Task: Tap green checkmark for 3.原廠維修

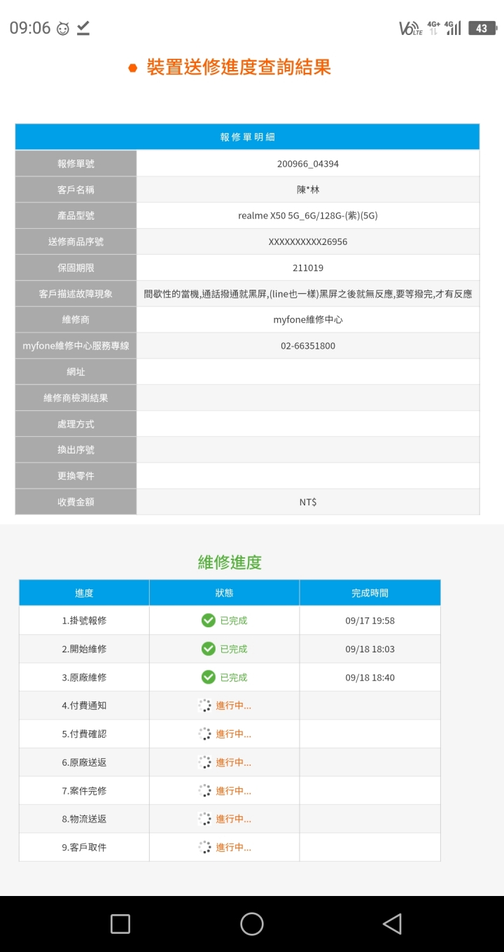Action: tap(208, 677)
